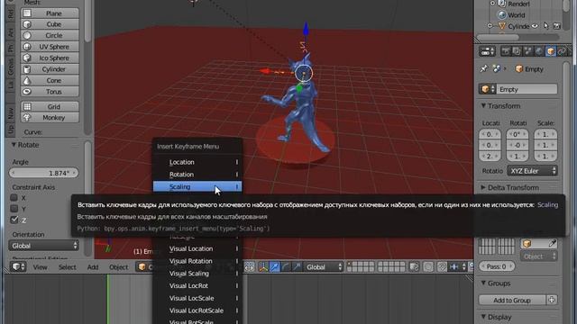Open the Select menu in 3D header

[67, 267]
